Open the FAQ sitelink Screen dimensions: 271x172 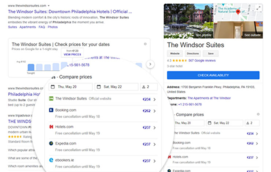coord(42,27)
